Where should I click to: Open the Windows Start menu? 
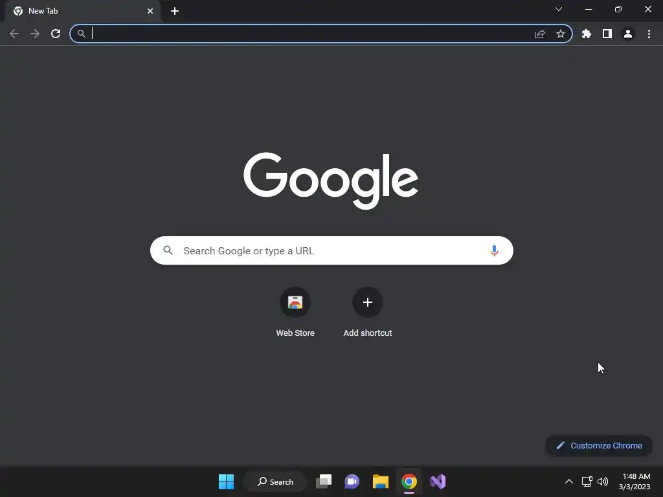[226, 481]
